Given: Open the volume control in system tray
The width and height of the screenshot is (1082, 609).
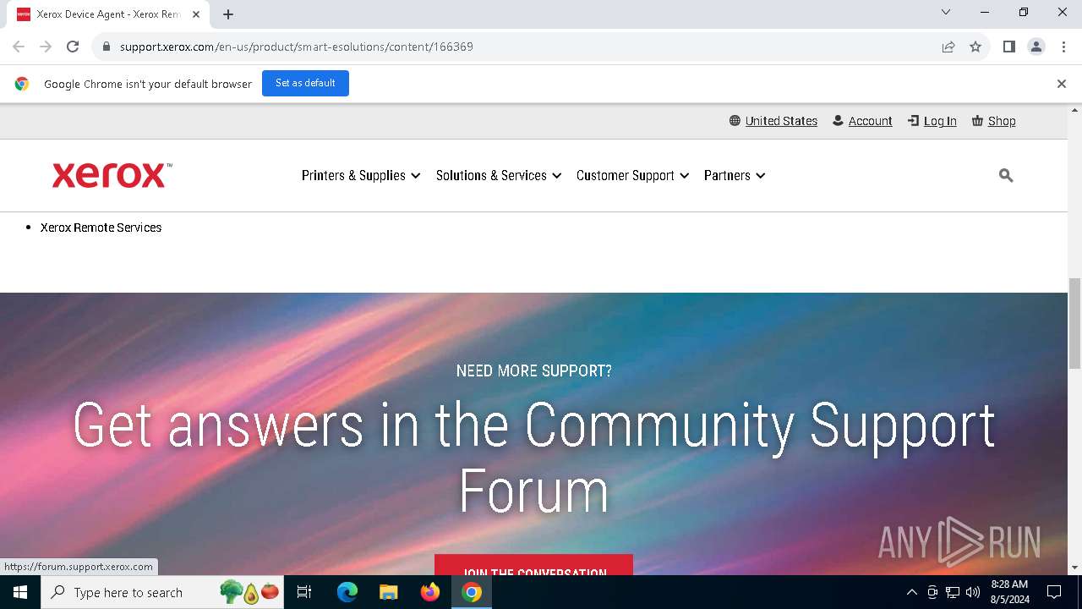Looking at the screenshot, I should tap(973, 592).
